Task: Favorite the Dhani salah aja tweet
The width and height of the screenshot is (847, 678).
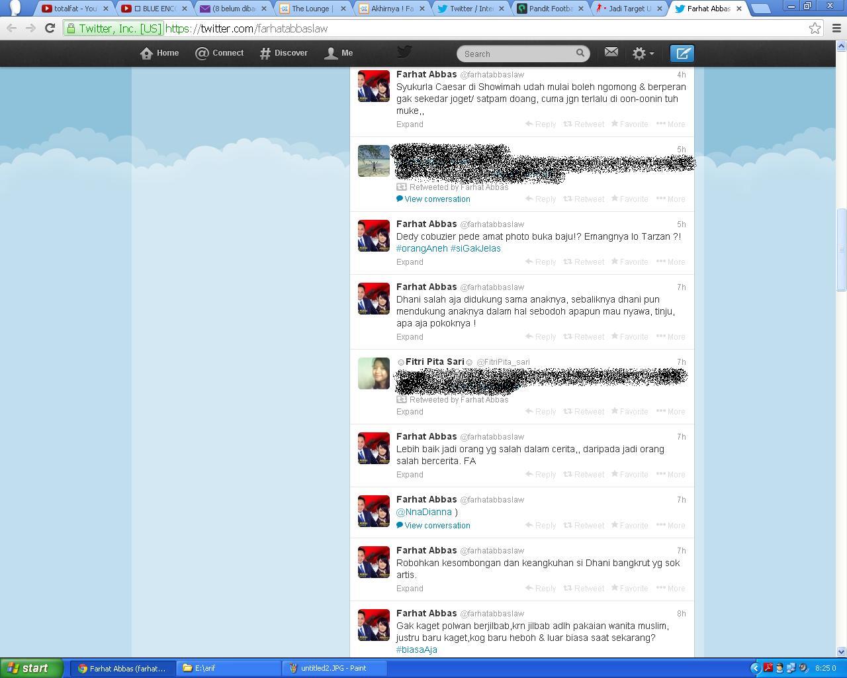Action: 629,337
